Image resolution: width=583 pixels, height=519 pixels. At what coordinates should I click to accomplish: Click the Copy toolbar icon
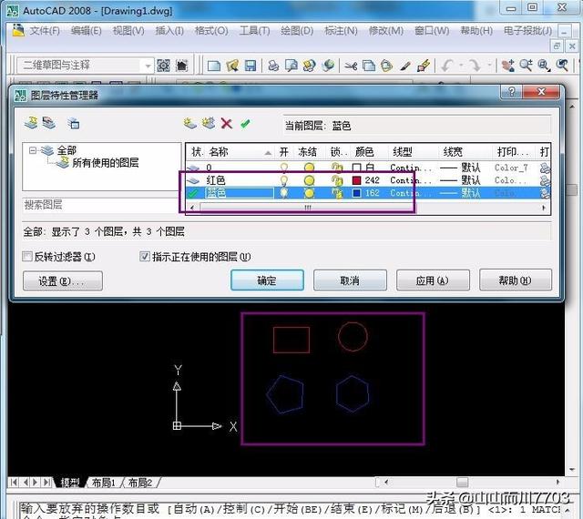point(369,66)
